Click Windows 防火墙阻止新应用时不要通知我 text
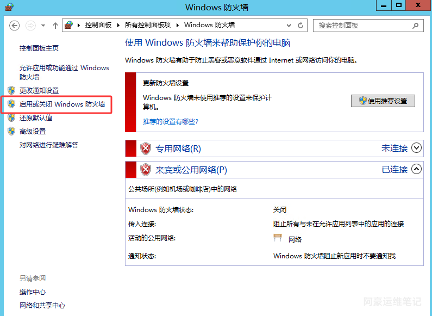This screenshot has height=316, width=432. click(x=335, y=256)
